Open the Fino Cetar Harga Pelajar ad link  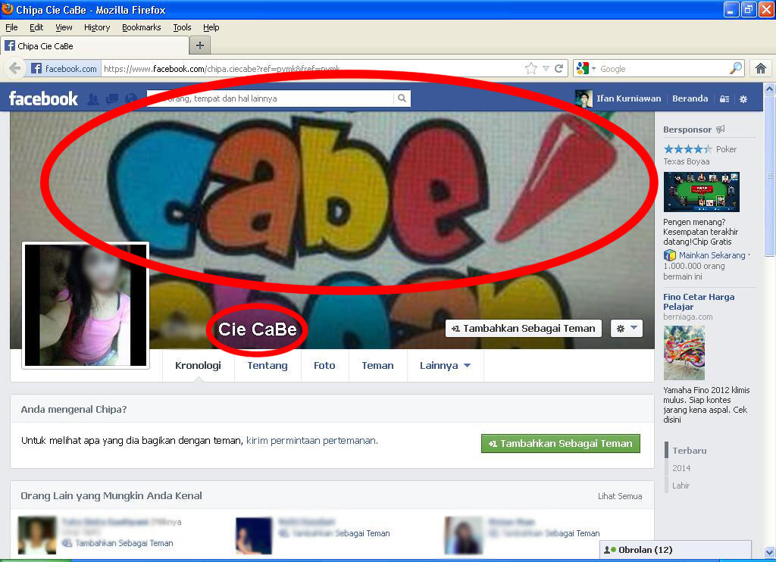pyautogui.click(x=698, y=301)
